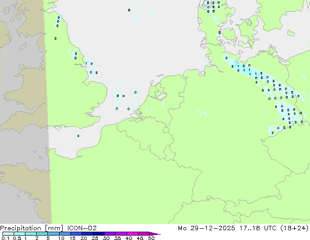Click the 35–40 mm magenta legend swatch
The height and width of the screenshot is (240, 310).
(121, 234)
